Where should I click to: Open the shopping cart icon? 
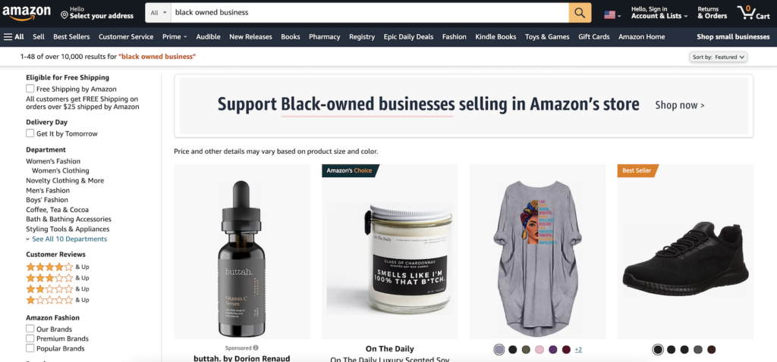[753, 12]
